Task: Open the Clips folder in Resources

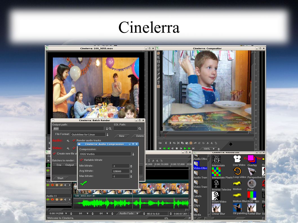Action: click(197, 203)
